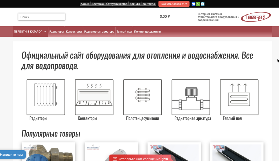This screenshot has width=279, height=161.
Task: Select the Конвекторы convector icon
Action: point(94,97)
